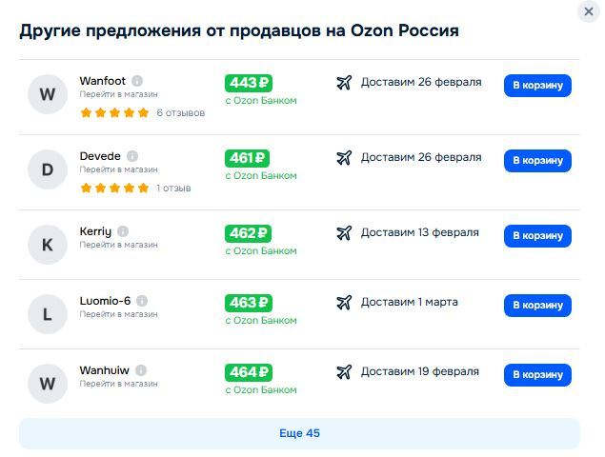Screen dimensions: 605x457
Task: Click the 443 ₽ price badge
Action: click(x=249, y=83)
